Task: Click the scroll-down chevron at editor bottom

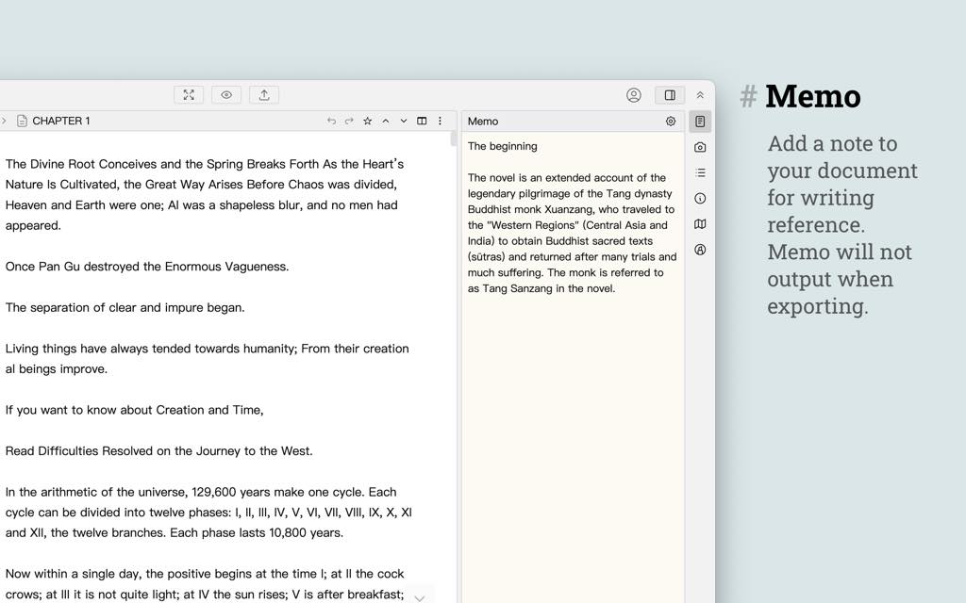Action: (x=420, y=598)
